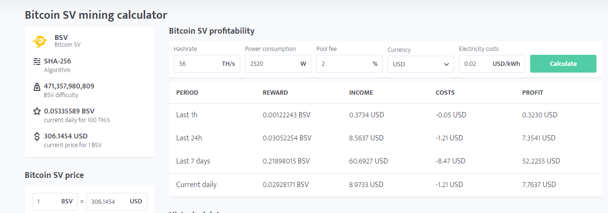608x213 pixels.
Task: Focus the Pool fee input field
Action: click(x=349, y=63)
